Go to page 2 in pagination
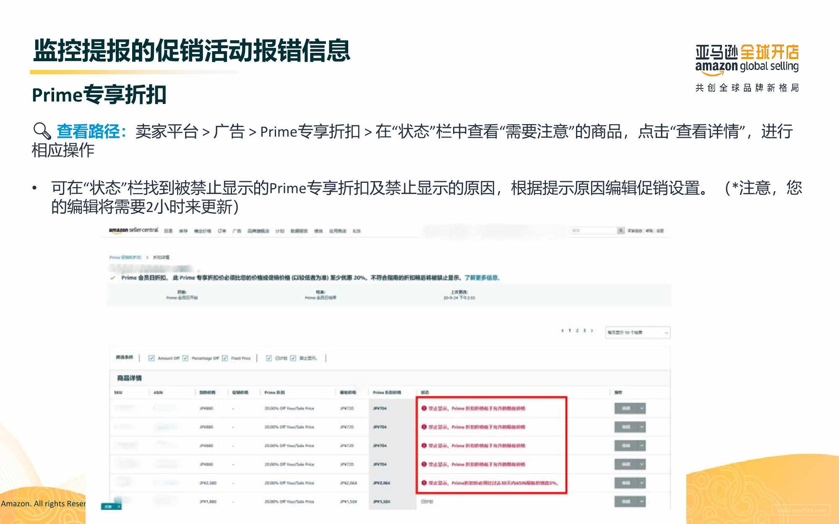The image size is (839, 524). (577, 331)
